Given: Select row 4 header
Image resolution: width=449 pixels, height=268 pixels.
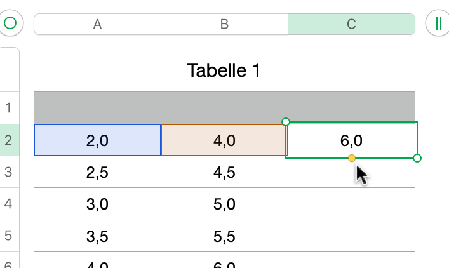Looking at the screenshot, I should (x=9, y=204).
